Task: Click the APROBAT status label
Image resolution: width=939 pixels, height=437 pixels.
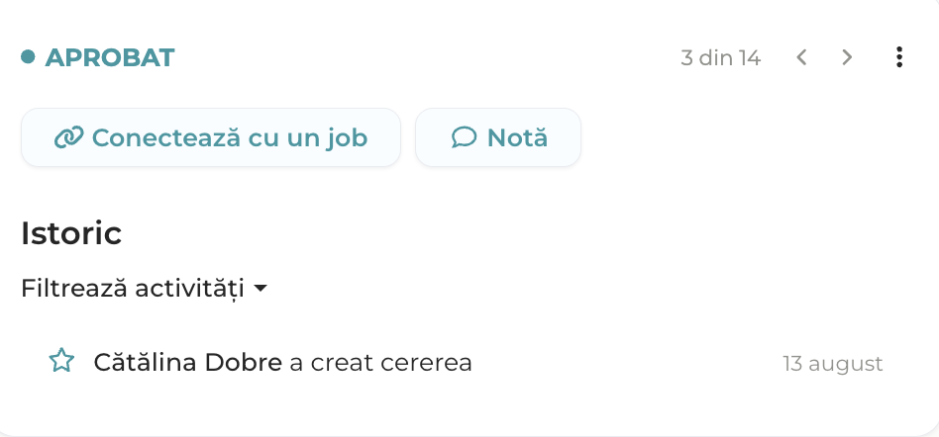Action: click(x=110, y=57)
